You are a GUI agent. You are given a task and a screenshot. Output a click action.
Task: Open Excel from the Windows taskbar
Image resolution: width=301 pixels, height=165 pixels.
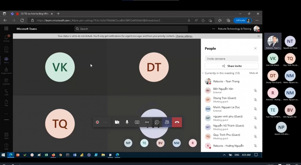(46, 155)
